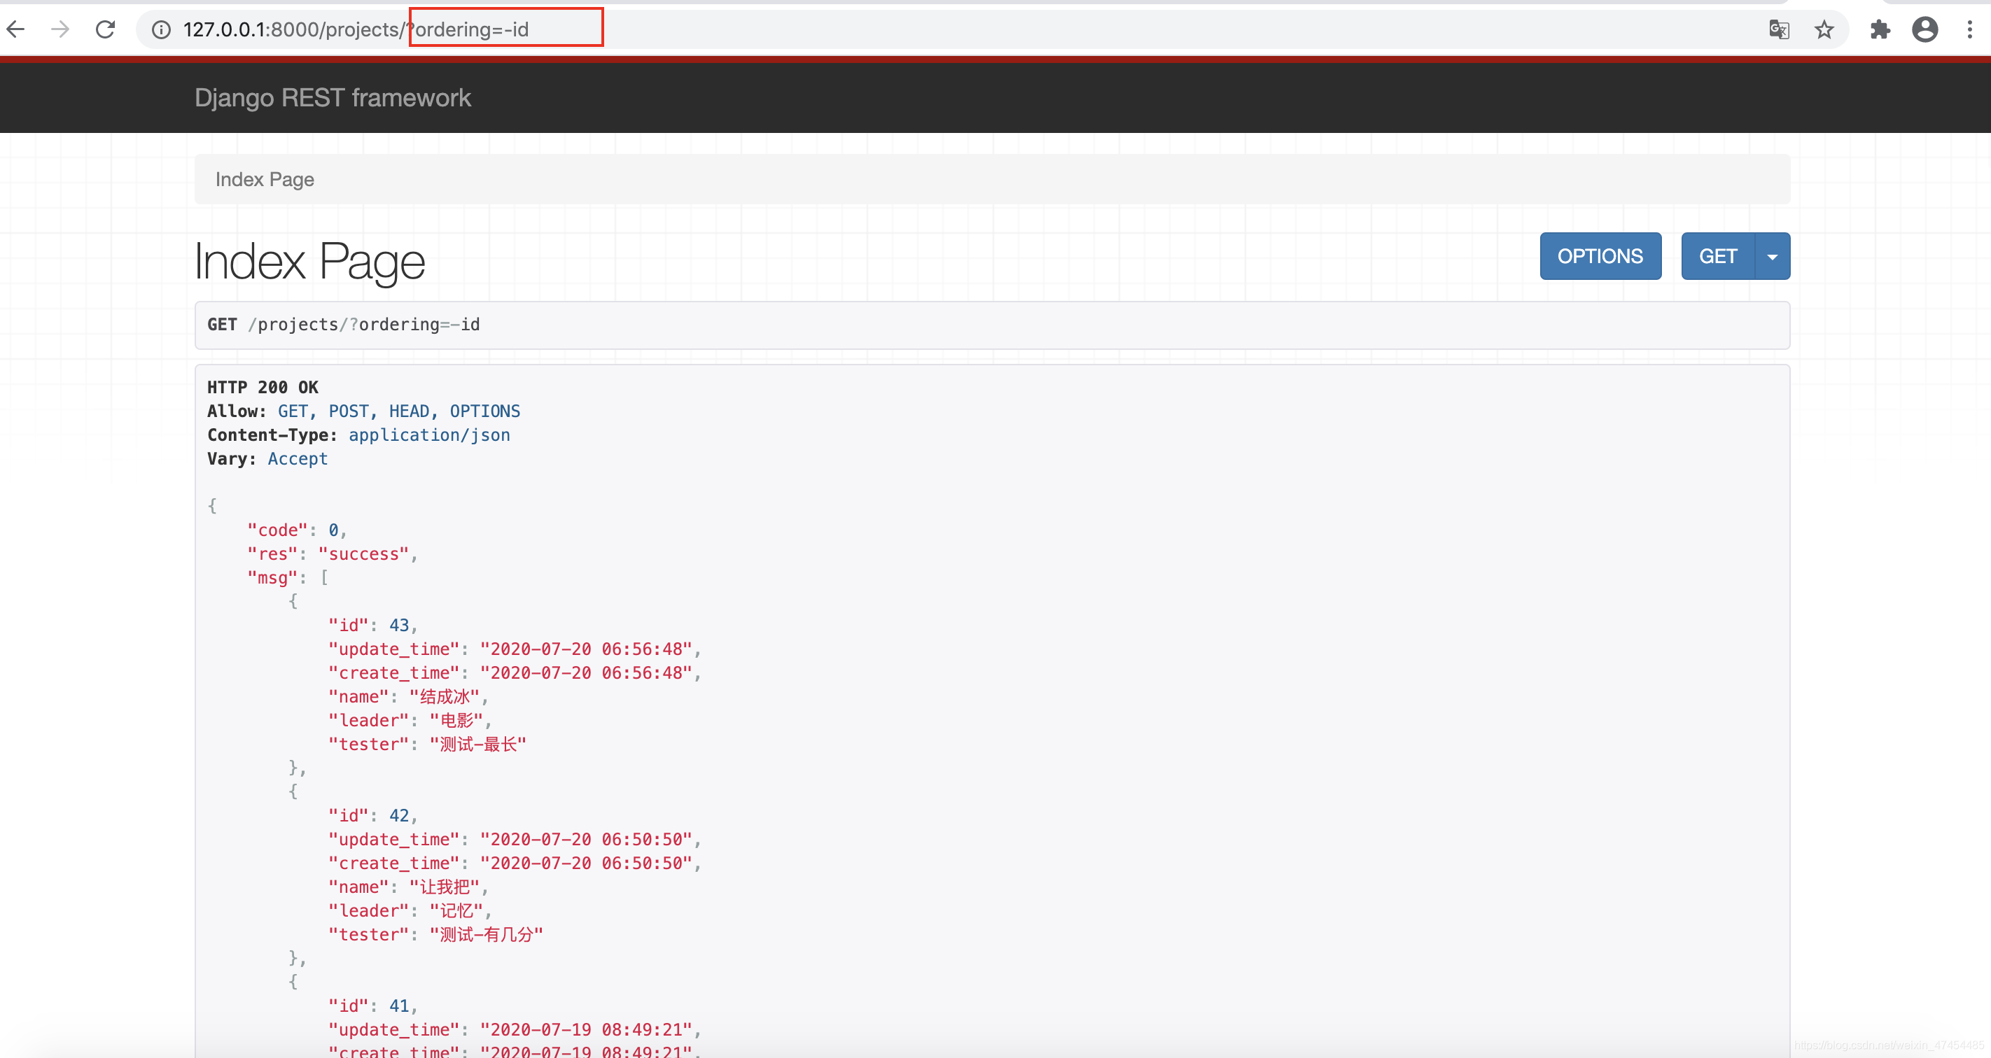Open Chrome three-dot menu
Viewport: 1991px width, 1058px height.
click(1969, 29)
